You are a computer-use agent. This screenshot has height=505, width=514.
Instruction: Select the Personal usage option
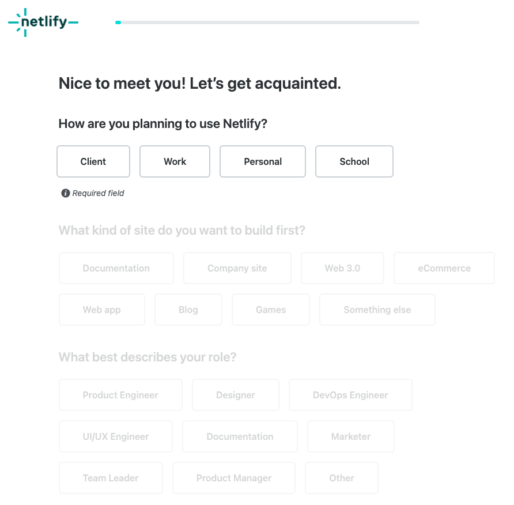click(x=263, y=161)
